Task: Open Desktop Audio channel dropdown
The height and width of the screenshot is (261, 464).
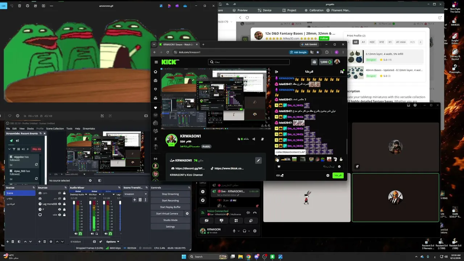Action: tap(86, 195)
